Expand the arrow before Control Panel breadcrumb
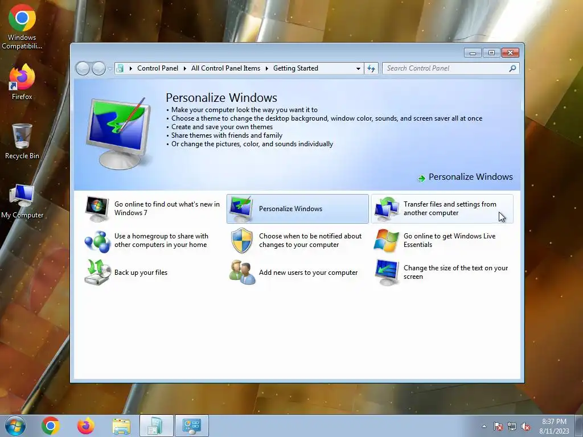Screen dimensions: 583x437 coord(130,68)
